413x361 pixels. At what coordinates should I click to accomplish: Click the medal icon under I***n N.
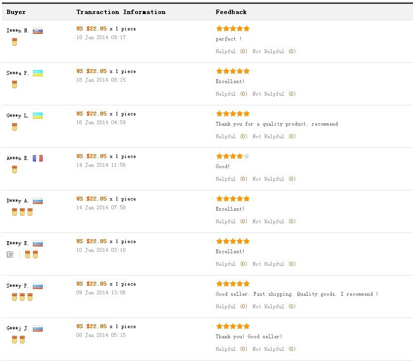(x=15, y=42)
